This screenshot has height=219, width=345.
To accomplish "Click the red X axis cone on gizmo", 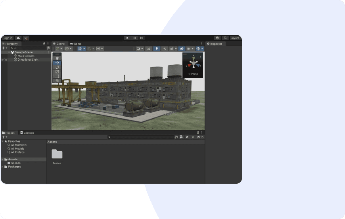I will pyautogui.click(x=189, y=65).
